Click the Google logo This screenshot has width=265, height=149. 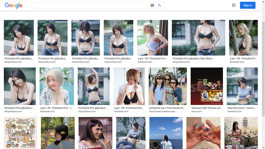click(14, 6)
